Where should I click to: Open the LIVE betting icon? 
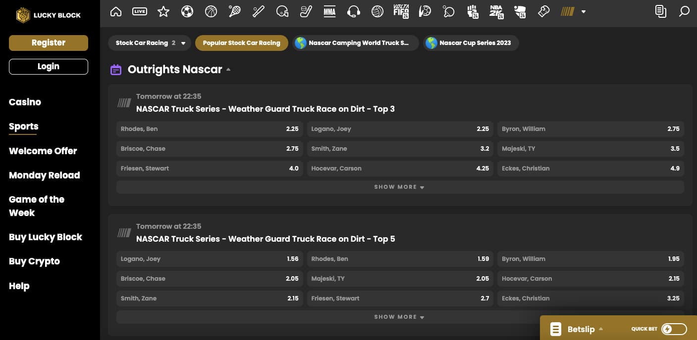point(140,11)
